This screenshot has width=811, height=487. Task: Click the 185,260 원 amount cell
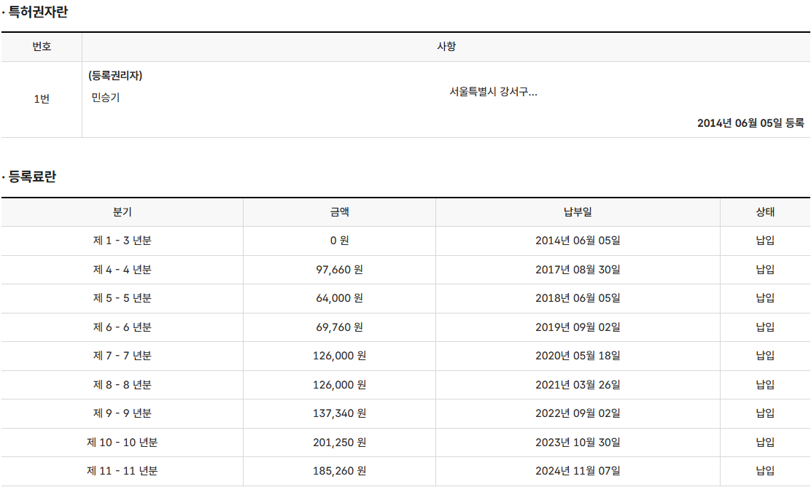(x=339, y=471)
